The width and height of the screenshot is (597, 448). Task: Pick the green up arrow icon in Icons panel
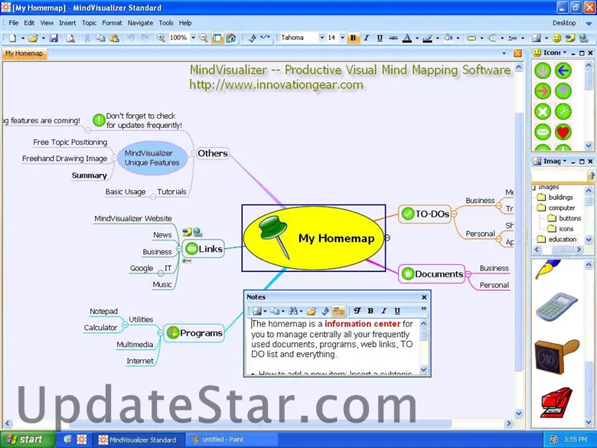pyautogui.click(x=563, y=91)
